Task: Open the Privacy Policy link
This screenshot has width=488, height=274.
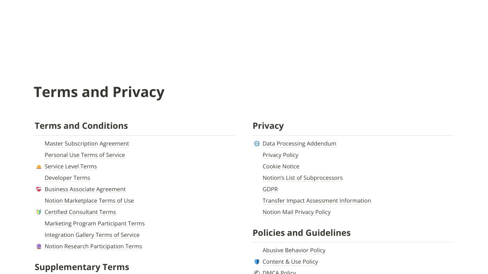Action: click(280, 155)
